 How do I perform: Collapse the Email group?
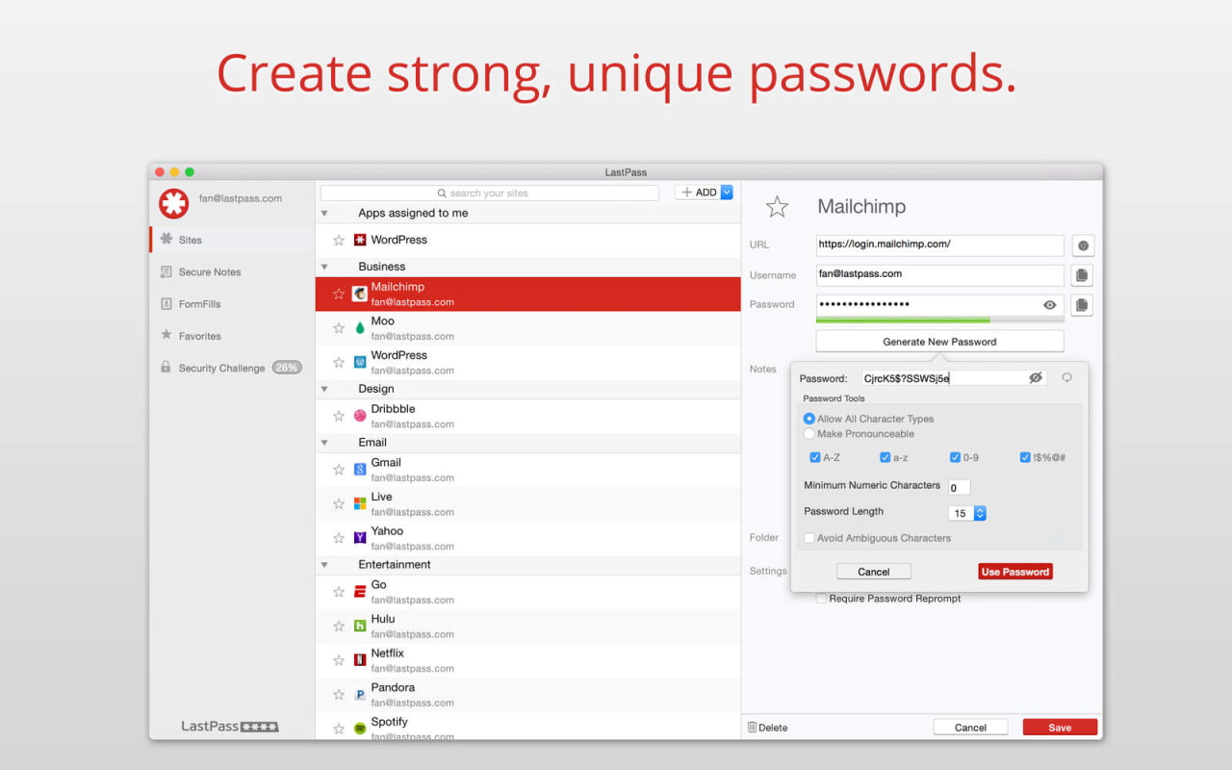pos(324,443)
